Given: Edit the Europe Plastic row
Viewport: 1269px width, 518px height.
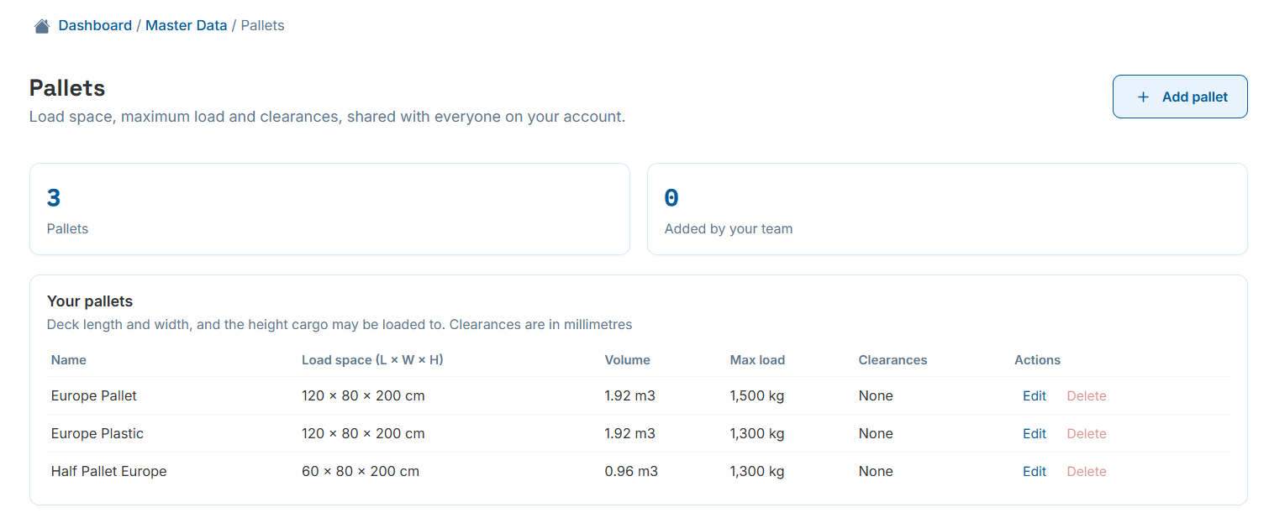Looking at the screenshot, I should (x=1035, y=433).
